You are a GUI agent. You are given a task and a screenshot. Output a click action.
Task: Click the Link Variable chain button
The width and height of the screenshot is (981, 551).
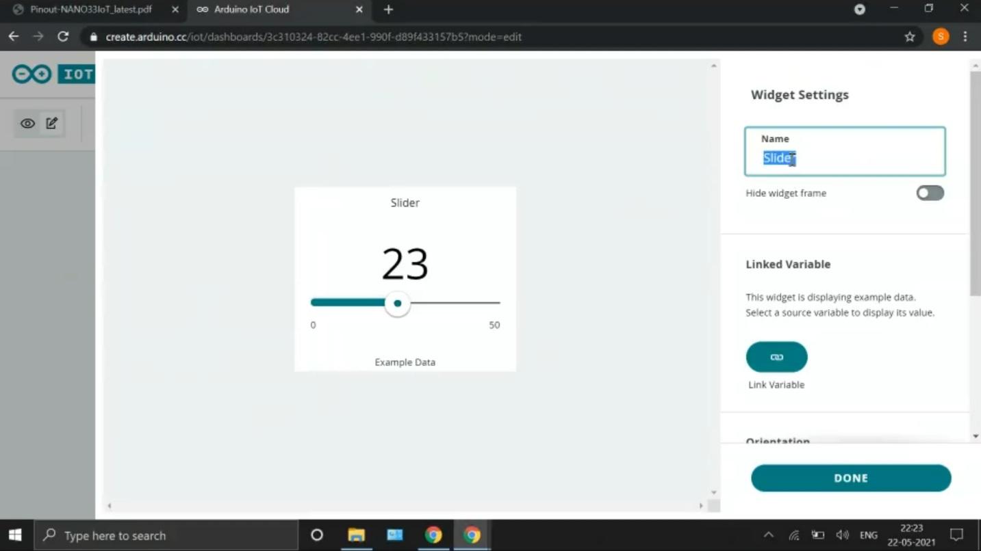click(776, 357)
